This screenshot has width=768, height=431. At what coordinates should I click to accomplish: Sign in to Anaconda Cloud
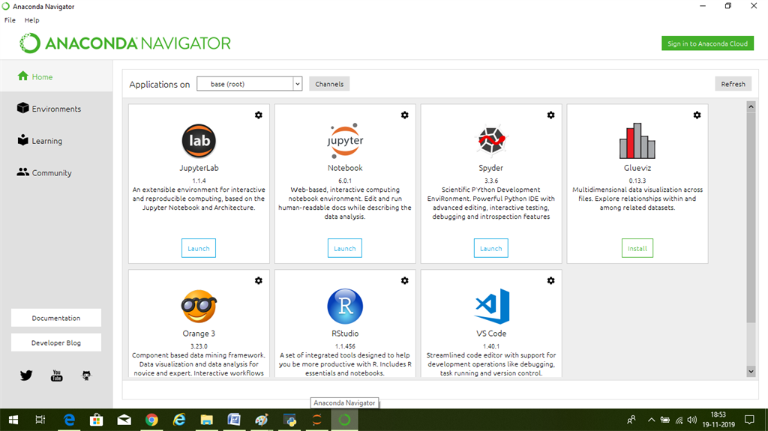pyautogui.click(x=707, y=43)
